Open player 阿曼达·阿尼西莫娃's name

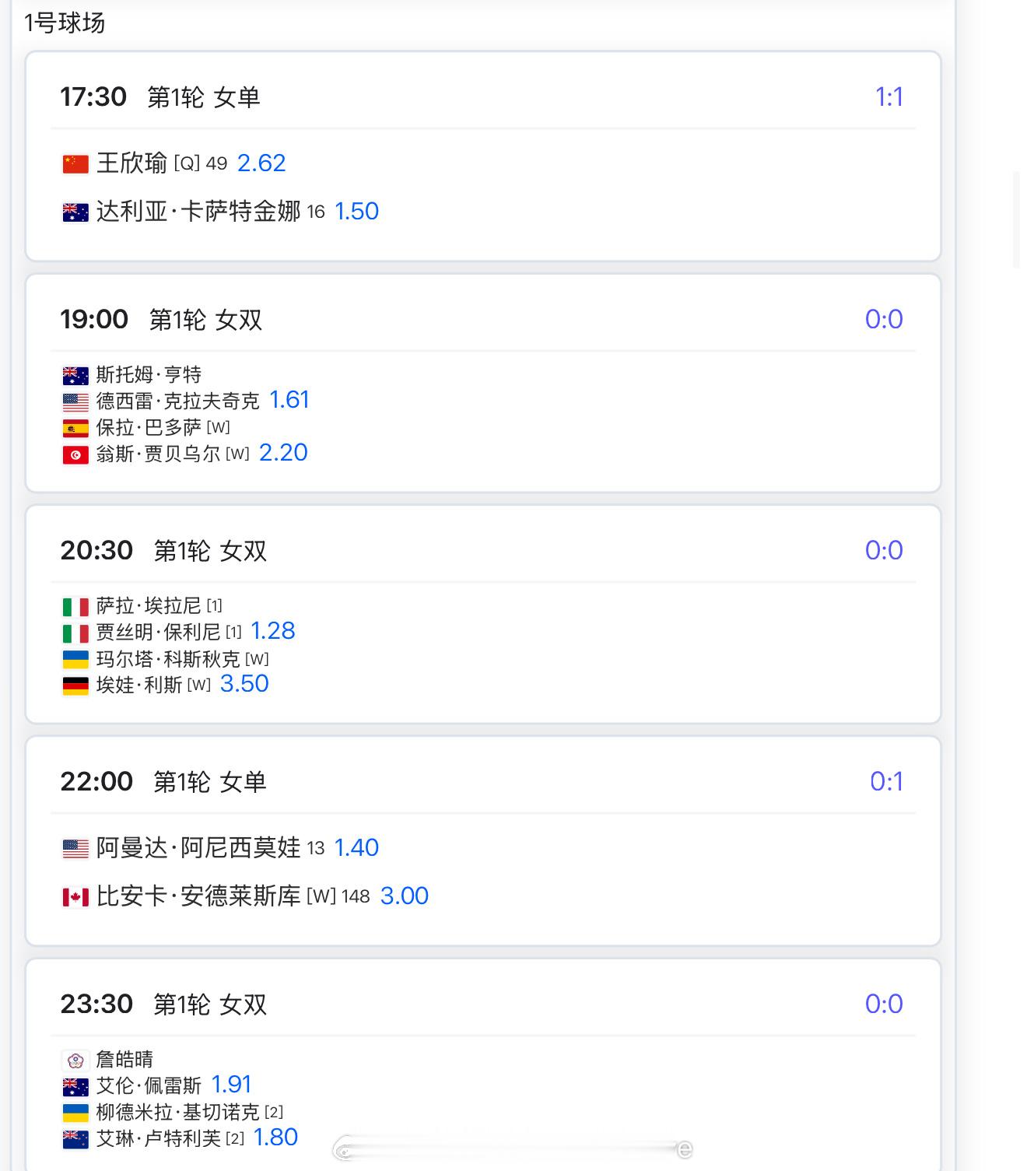[198, 847]
